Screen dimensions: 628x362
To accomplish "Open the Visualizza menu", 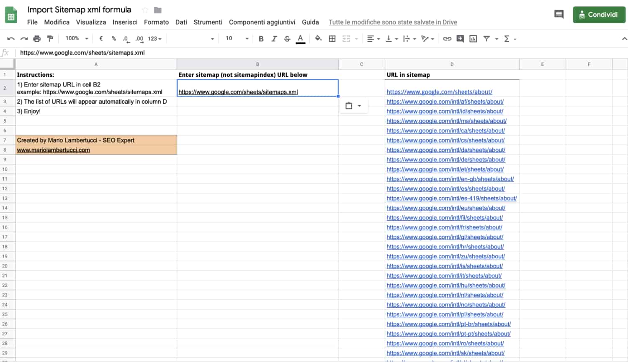I will click(91, 22).
